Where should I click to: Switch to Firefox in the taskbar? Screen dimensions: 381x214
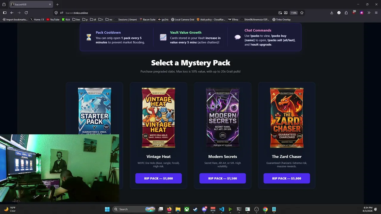pos(169,209)
